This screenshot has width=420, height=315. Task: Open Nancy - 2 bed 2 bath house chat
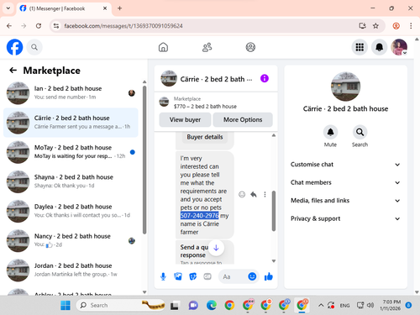click(x=71, y=240)
